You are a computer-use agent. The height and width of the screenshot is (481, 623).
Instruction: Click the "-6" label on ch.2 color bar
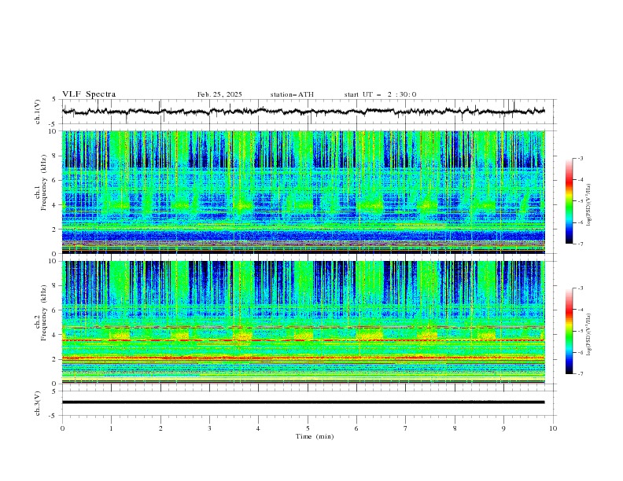tap(581, 352)
